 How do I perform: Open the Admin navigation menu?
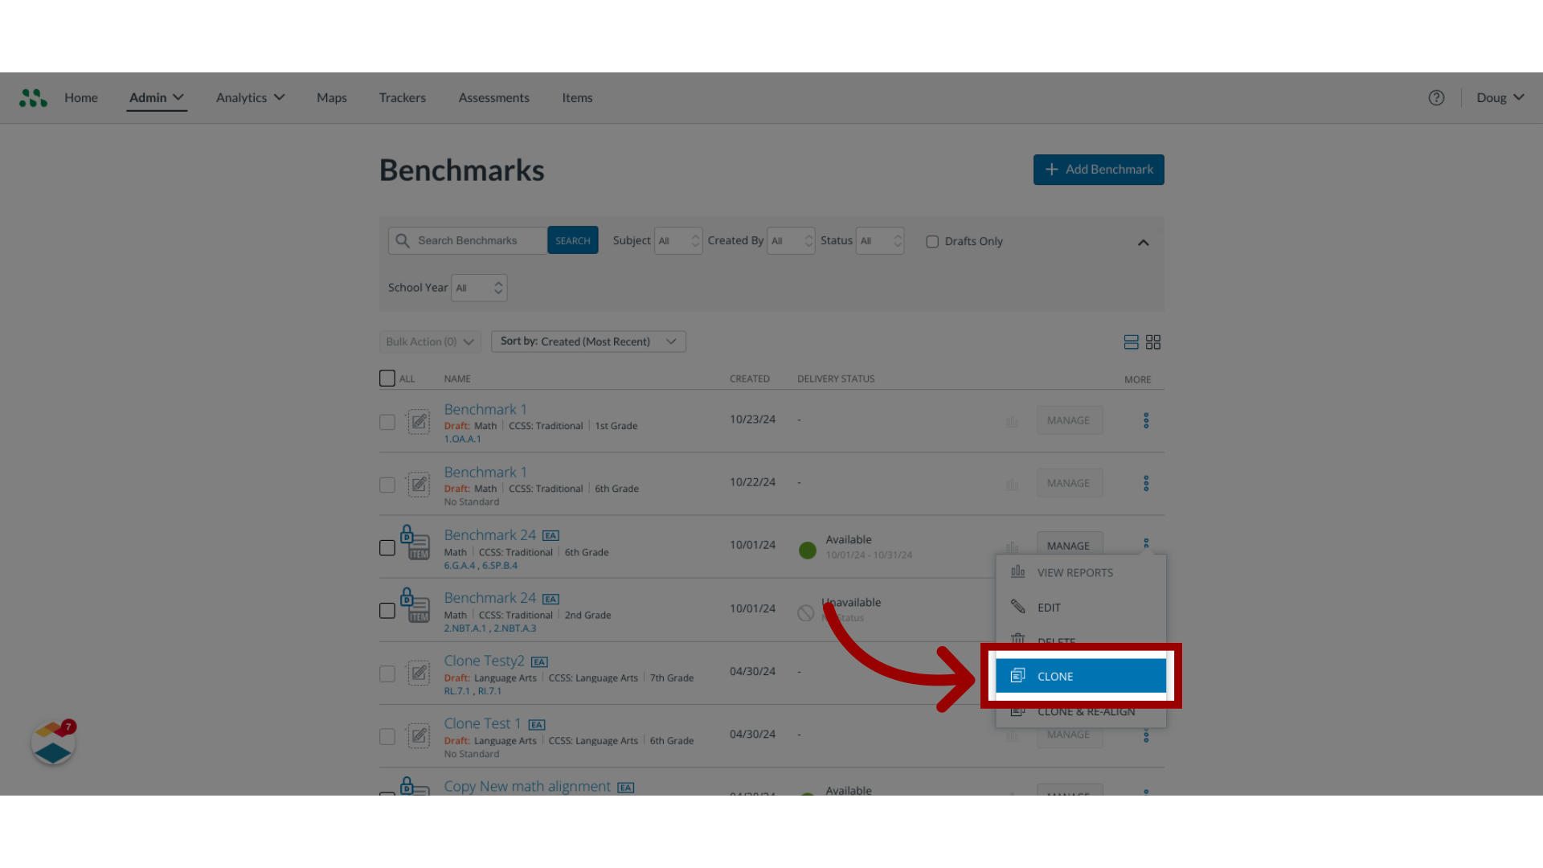click(x=155, y=97)
